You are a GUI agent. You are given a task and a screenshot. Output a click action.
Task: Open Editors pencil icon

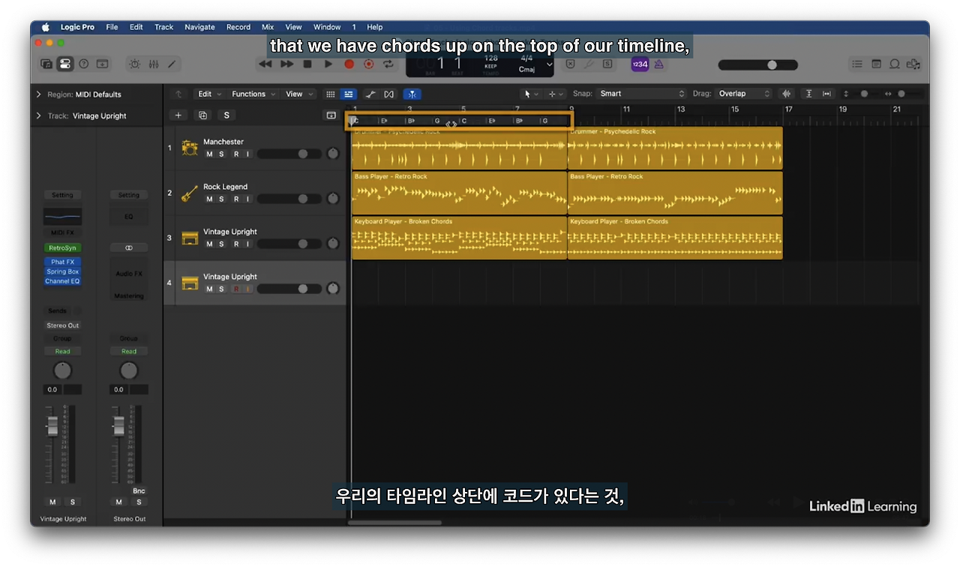[x=172, y=64]
